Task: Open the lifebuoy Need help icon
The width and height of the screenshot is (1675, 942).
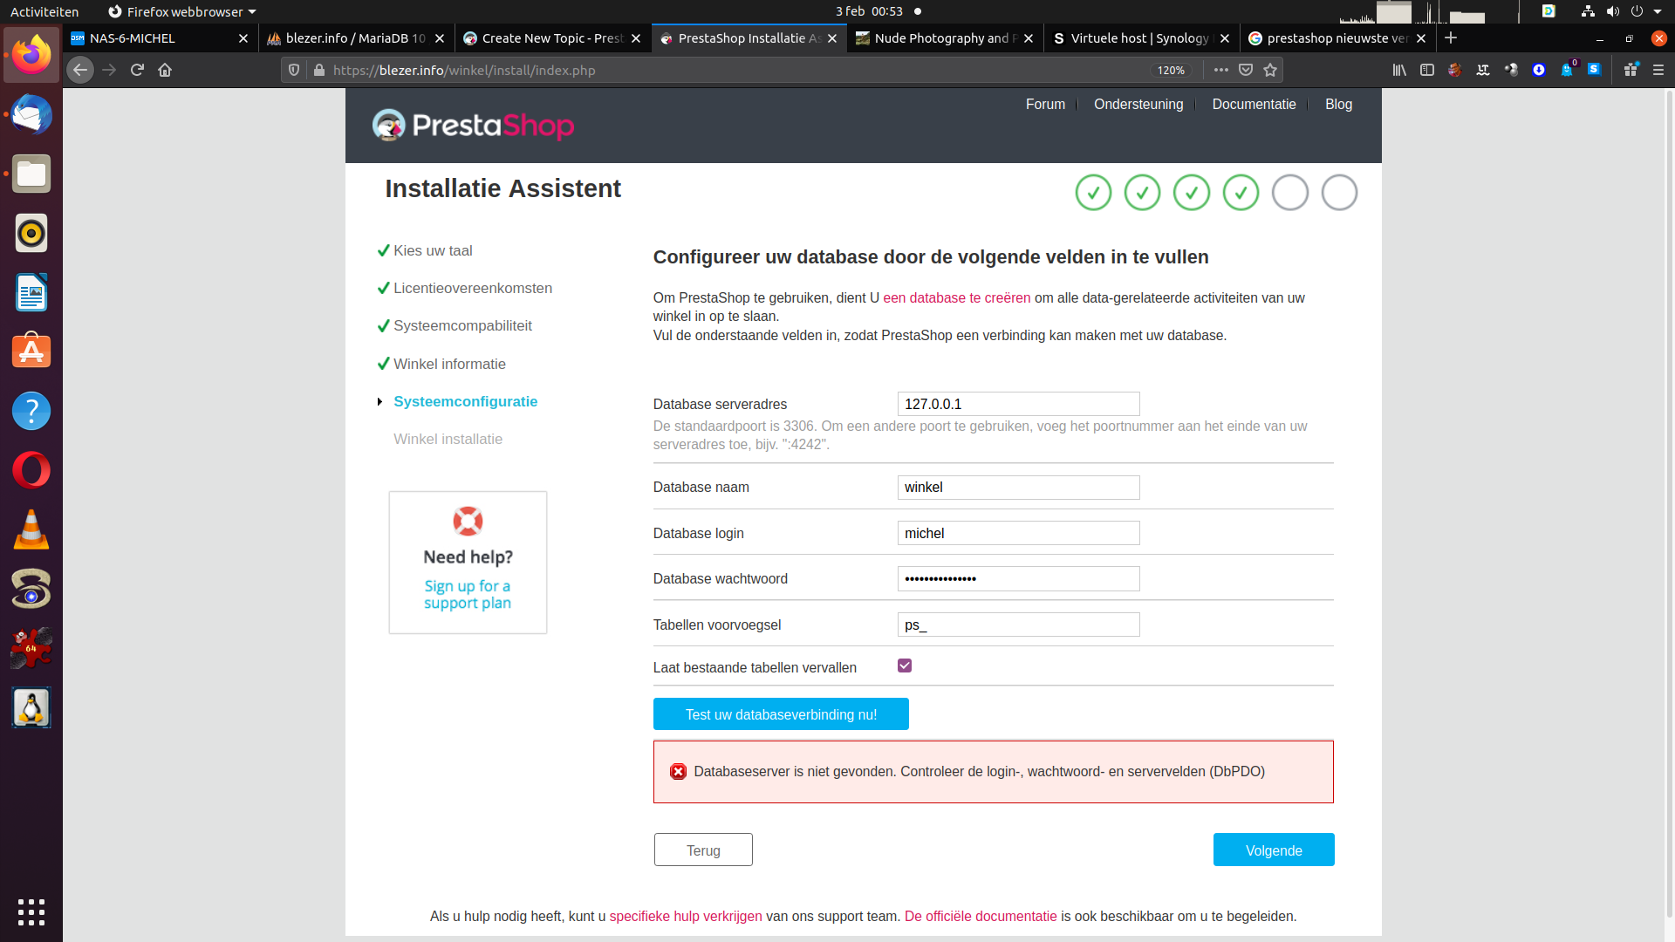Action: pyautogui.click(x=468, y=522)
